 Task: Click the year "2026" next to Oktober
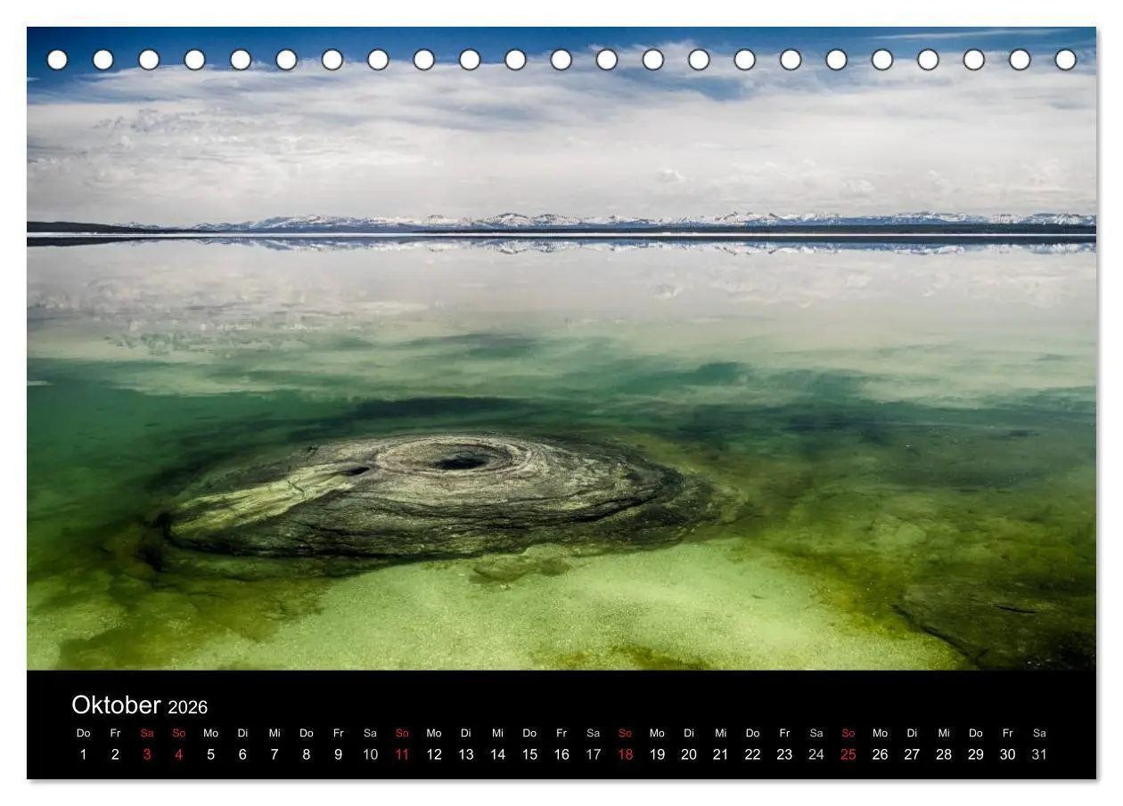click(188, 707)
